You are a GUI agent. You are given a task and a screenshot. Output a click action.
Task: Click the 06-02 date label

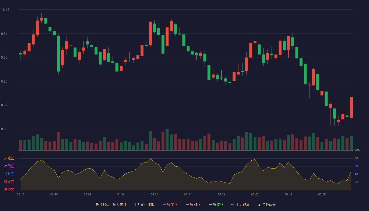pos(255,194)
